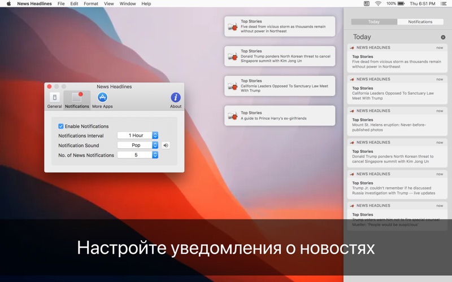Open the banner about Donald Trump ponders North Korean threat
Screen dimensions: 452x282
280,56
